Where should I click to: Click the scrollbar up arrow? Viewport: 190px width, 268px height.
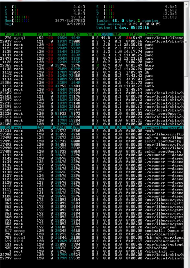(x=186, y=5)
